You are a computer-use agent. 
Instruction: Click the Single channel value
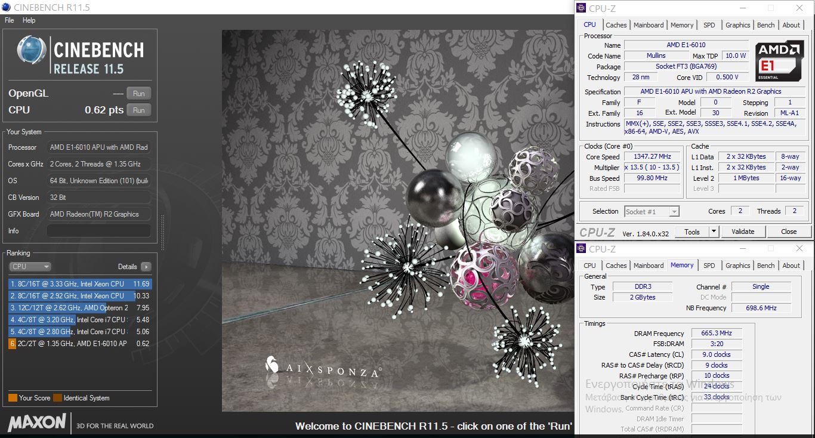click(761, 286)
